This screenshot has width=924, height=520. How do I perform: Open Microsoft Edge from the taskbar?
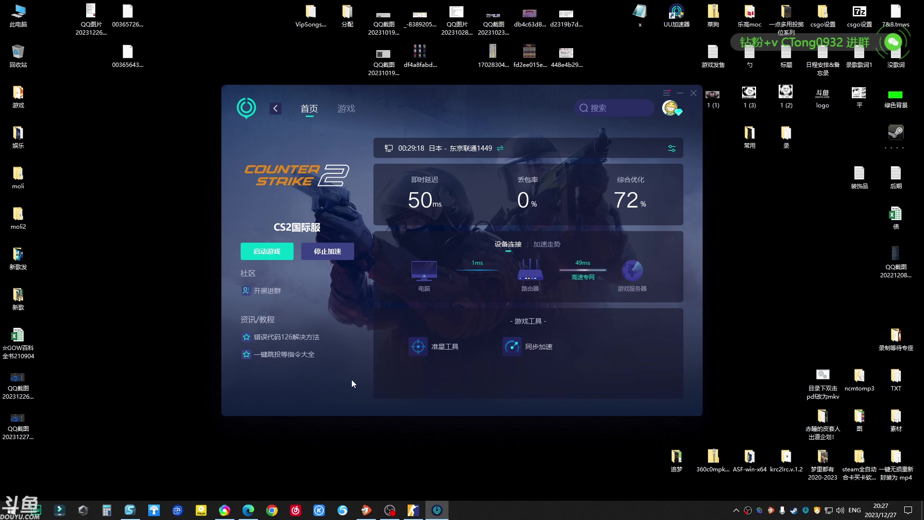pos(248,510)
